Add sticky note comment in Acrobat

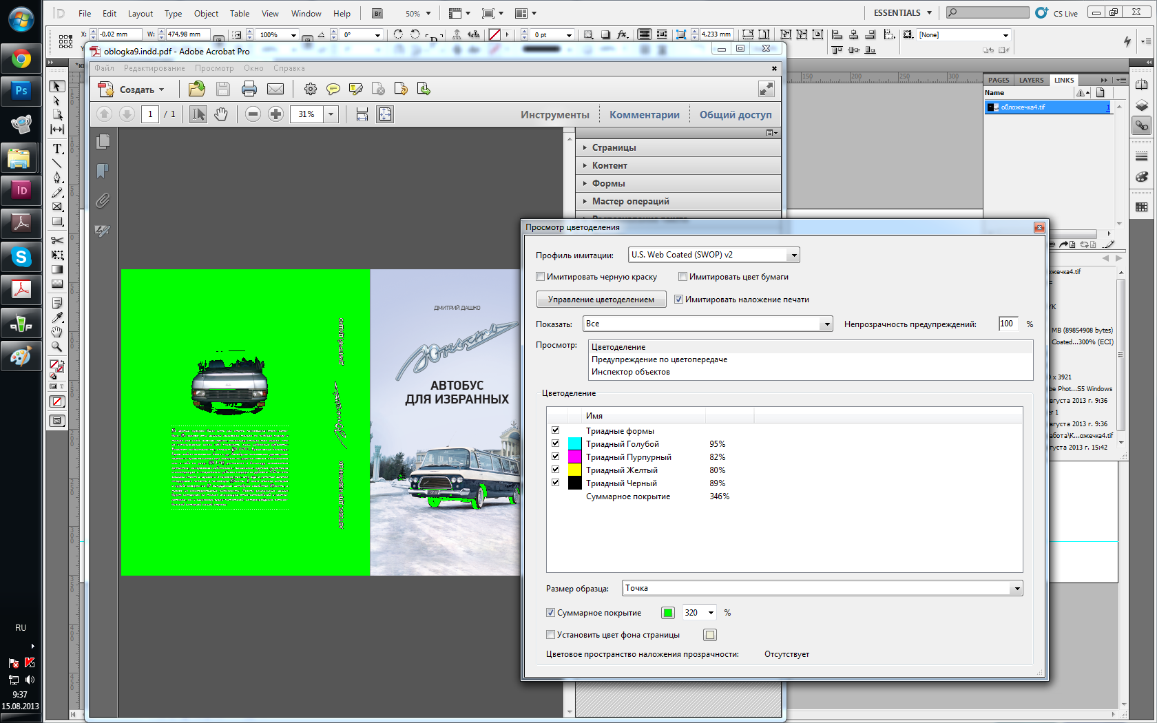click(x=333, y=89)
